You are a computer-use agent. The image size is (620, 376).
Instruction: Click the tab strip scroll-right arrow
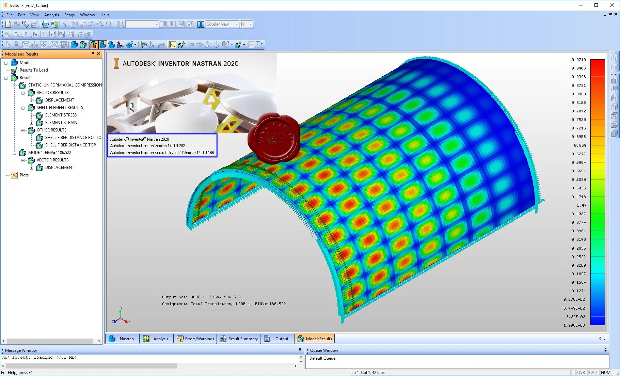click(605, 339)
